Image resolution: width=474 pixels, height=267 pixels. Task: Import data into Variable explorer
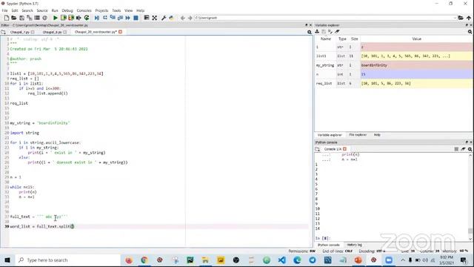(317, 31)
